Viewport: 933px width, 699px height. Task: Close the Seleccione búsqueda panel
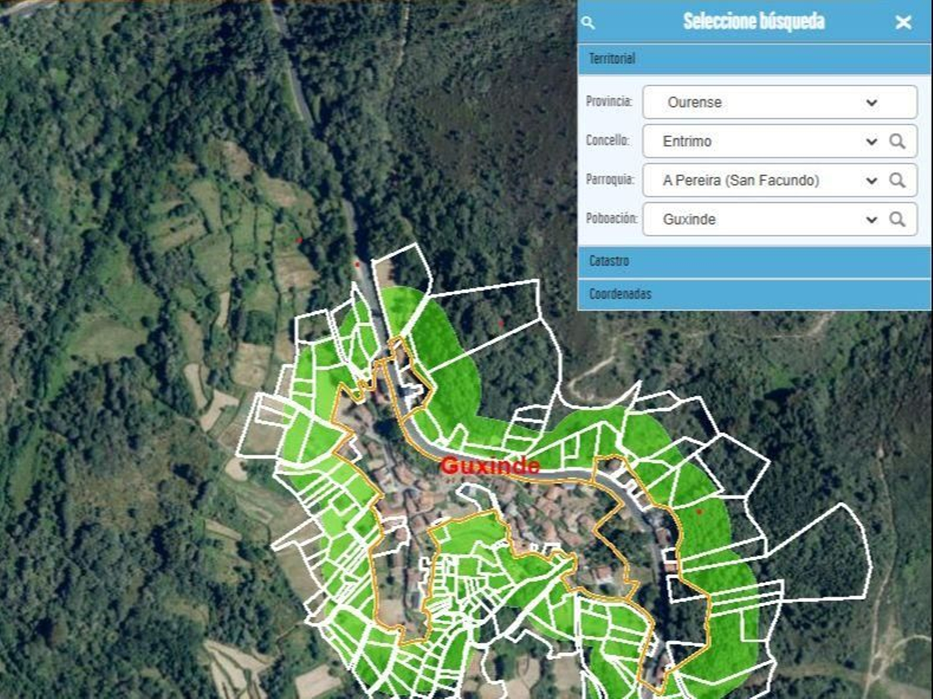pos(903,23)
